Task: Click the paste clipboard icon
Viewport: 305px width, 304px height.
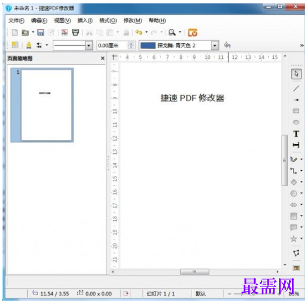Action: (x=110, y=32)
